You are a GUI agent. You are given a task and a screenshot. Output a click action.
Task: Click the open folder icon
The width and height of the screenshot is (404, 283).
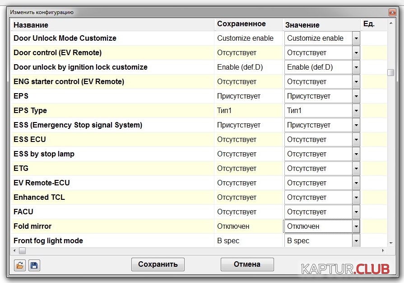pyautogui.click(x=19, y=265)
